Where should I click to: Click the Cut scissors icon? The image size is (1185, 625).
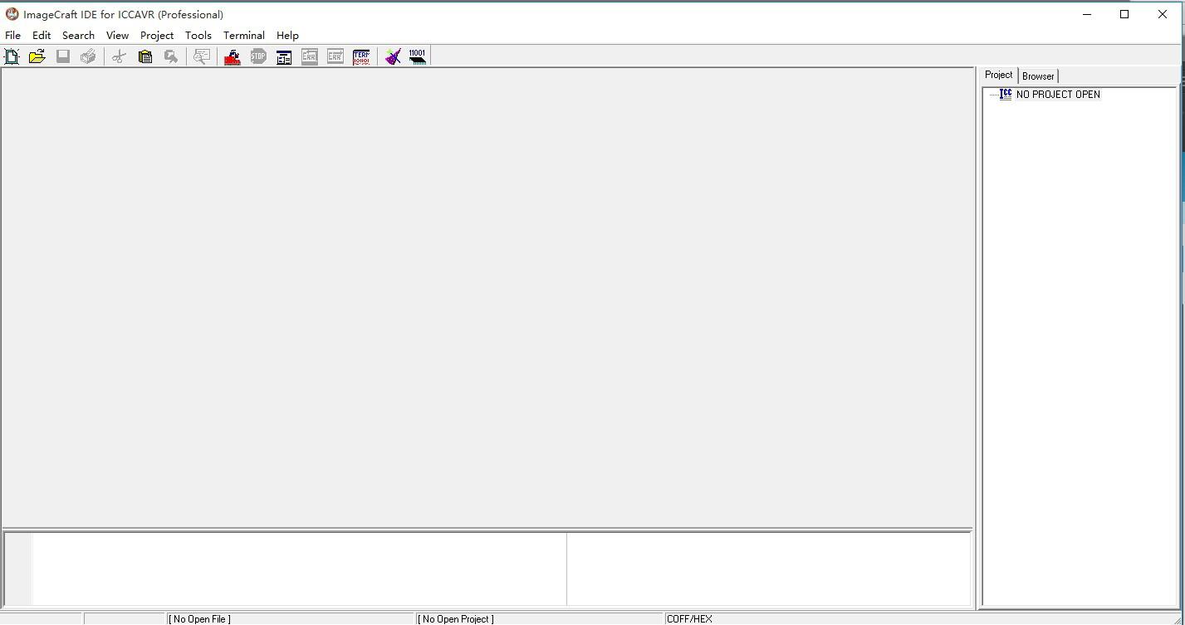(119, 56)
